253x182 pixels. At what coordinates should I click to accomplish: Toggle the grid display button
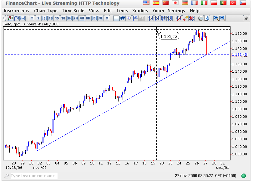pos(123,18)
